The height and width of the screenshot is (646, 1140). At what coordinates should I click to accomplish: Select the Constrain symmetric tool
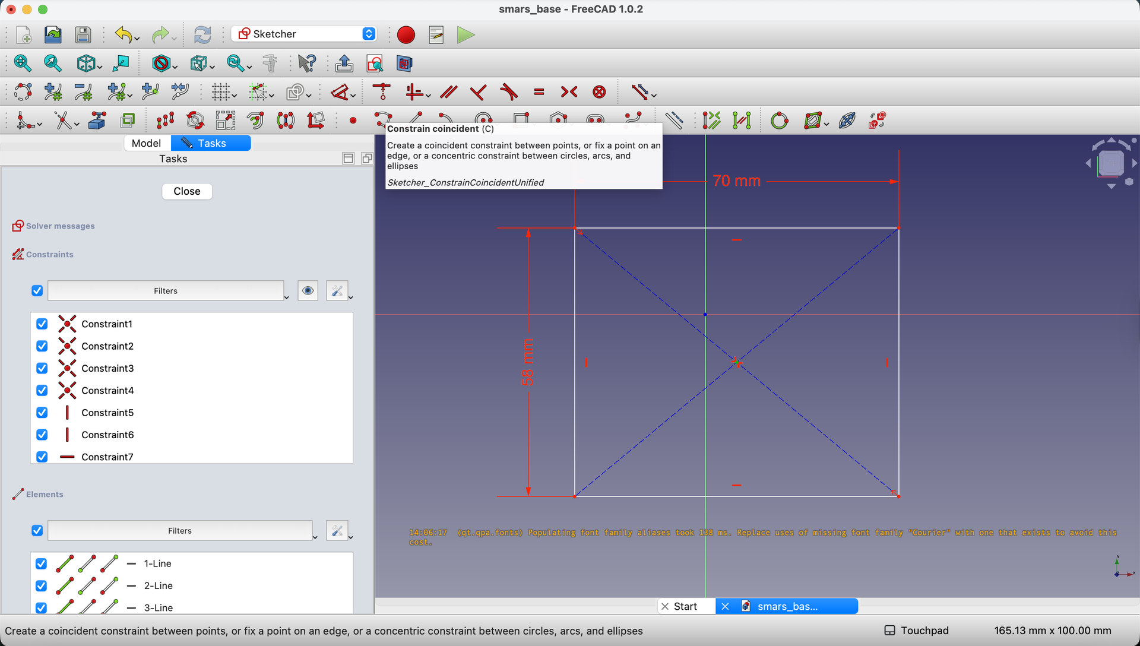pyautogui.click(x=569, y=92)
